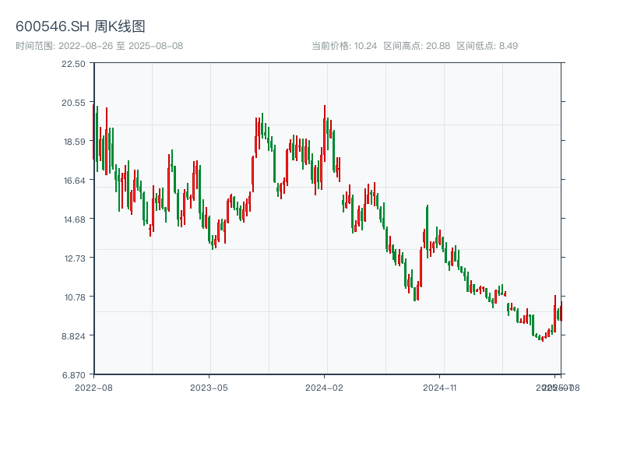Select the 区间低点: 8.49 label
Screen dimensions: 623x467
click(x=487, y=46)
